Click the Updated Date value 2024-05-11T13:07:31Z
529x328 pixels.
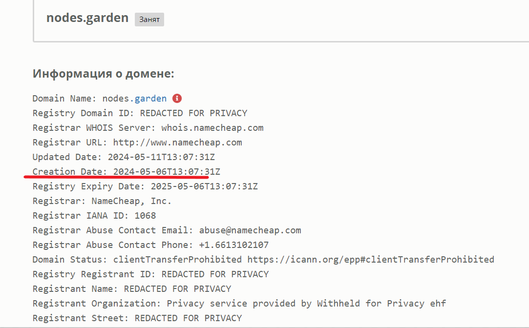click(x=161, y=157)
